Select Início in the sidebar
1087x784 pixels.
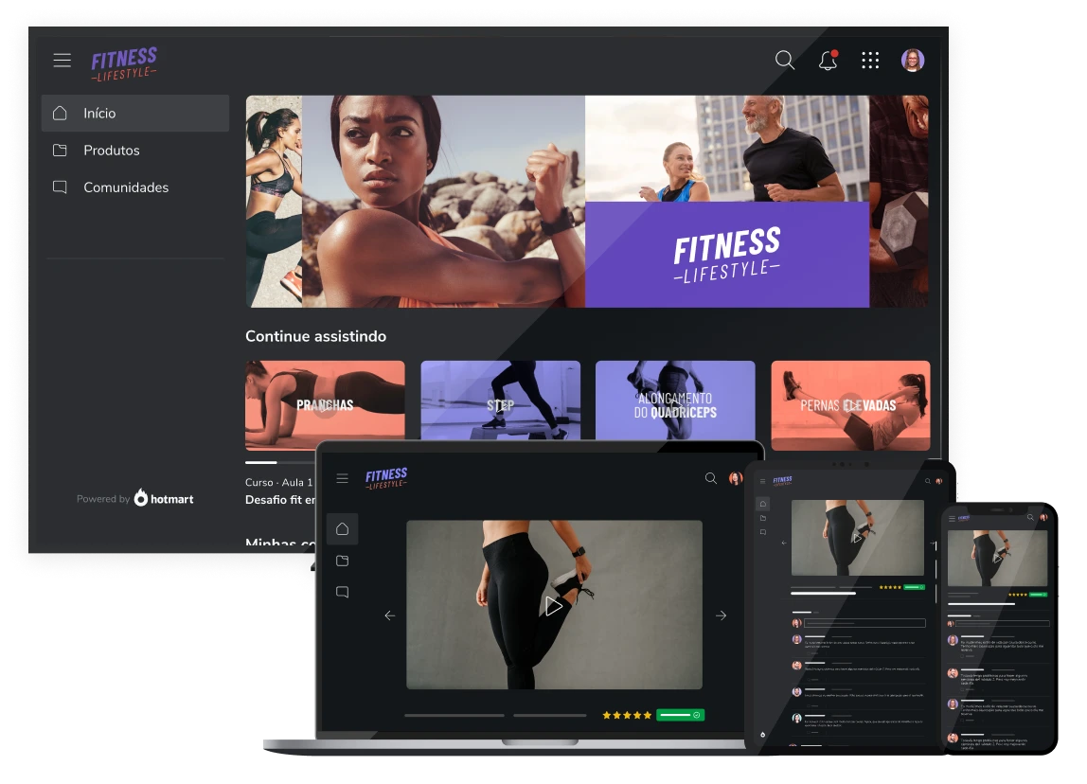point(135,113)
